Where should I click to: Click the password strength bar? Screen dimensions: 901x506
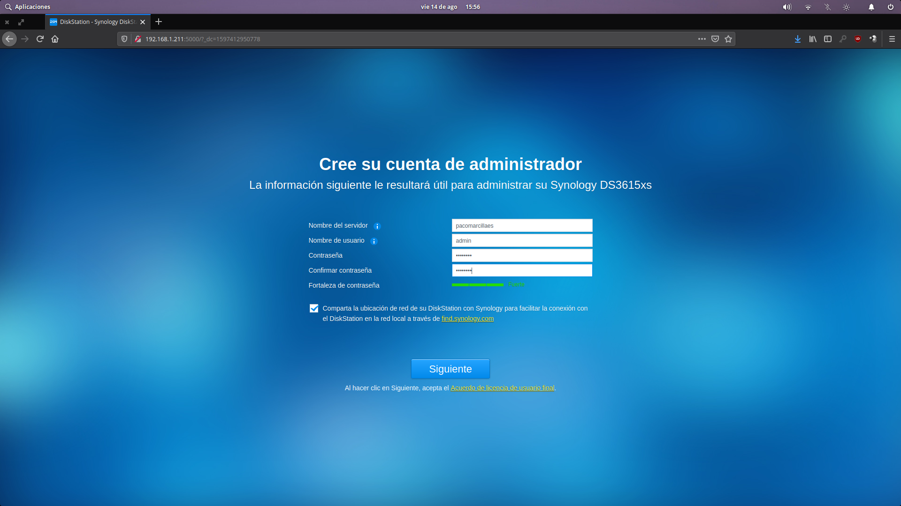coord(477,285)
